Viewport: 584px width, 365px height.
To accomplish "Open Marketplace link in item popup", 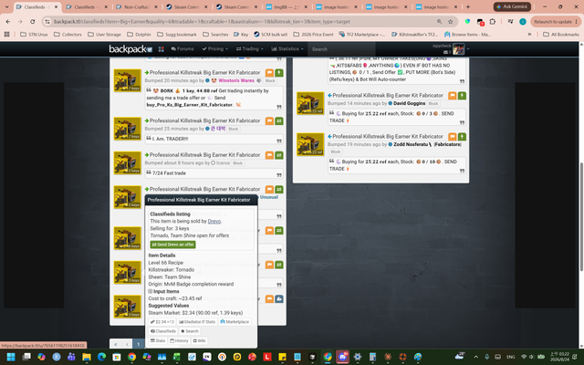I will [x=235, y=322].
